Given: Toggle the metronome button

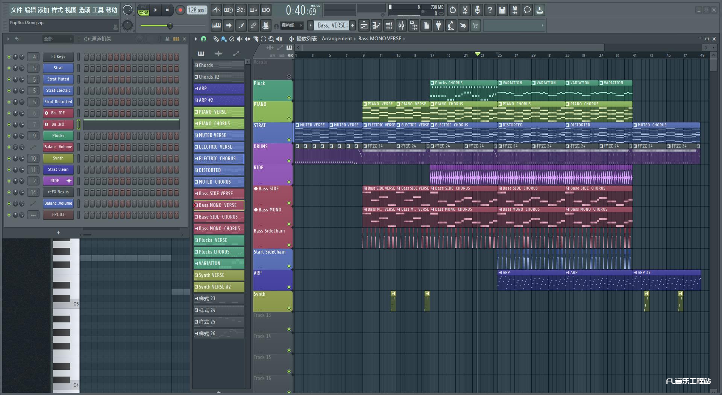Looking at the screenshot, I should 216,10.
